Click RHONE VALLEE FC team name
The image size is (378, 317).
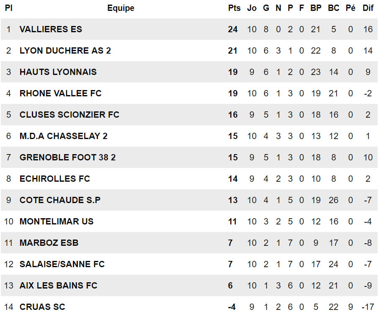[x=61, y=93]
